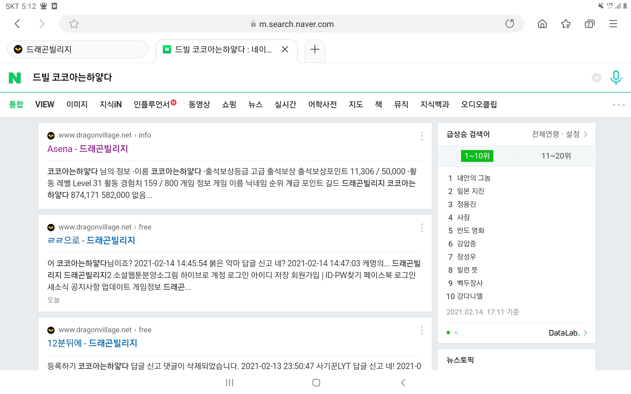The image size is (631, 394).
Task: Open options menu for 12분뒤에 result
Action: (422, 330)
